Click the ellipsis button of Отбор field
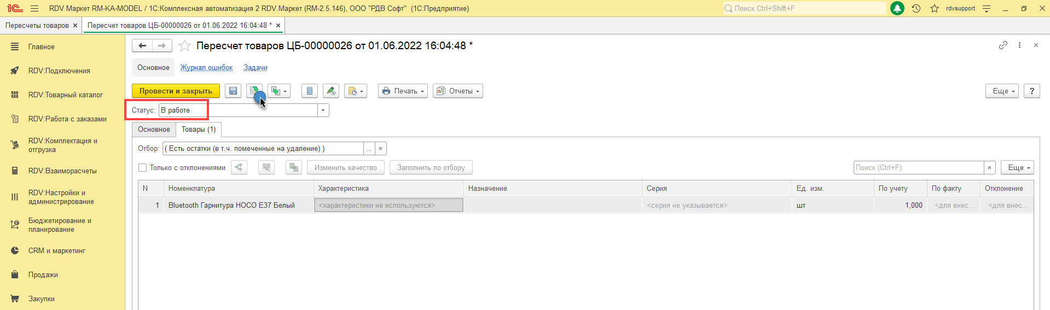Viewport: 1050px width, 310px height. 369,149
